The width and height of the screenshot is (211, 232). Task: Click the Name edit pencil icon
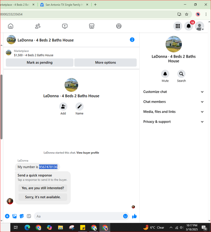tap(80, 106)
